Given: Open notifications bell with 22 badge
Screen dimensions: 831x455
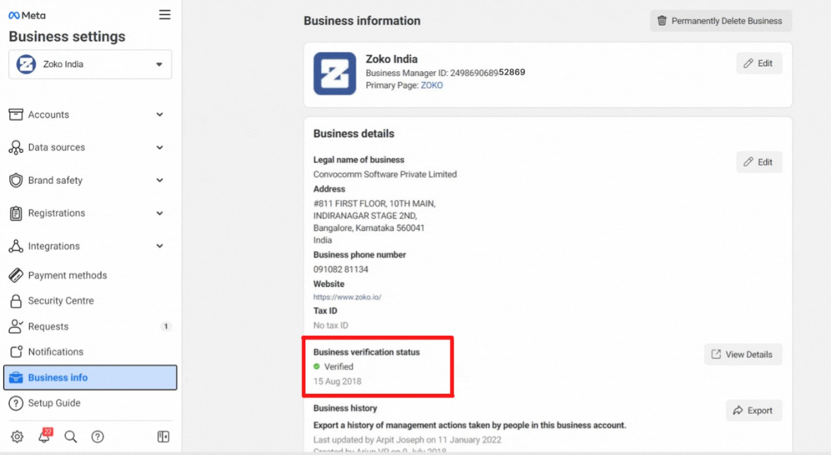Looking at the screenshot, I should tap(45, 435).
